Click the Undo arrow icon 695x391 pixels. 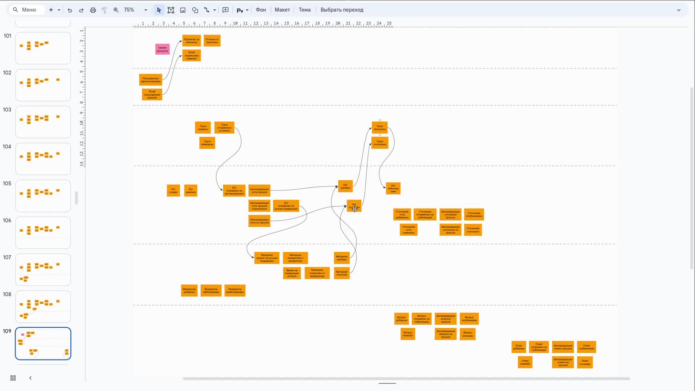click(70, 10)
